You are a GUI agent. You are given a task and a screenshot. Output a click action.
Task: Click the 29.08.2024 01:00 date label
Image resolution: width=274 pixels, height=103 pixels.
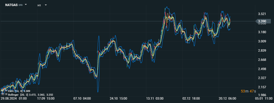(14, 99)
